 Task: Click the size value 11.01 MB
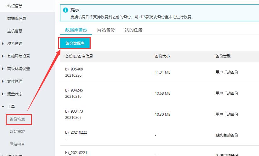(x=162, y=72)
